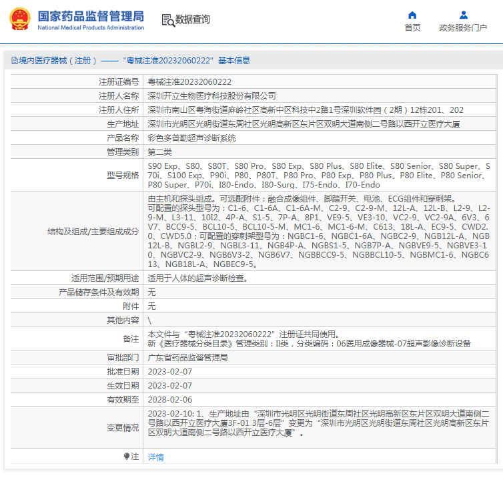Go to 首页 in top navigation

412,28
